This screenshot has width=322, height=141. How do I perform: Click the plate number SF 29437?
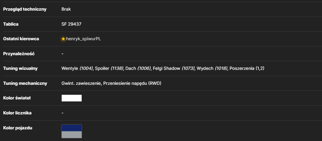71,24
